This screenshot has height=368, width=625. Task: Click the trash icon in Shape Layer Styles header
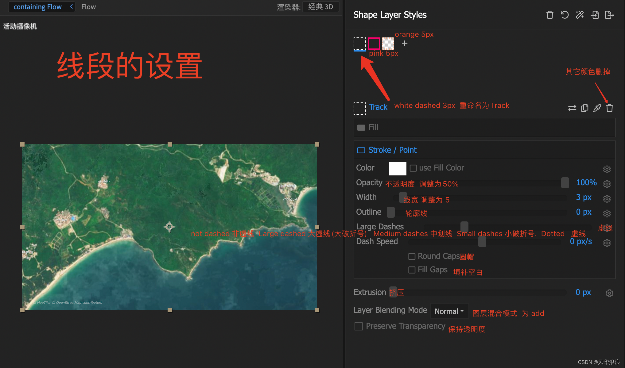click(550, 15)
